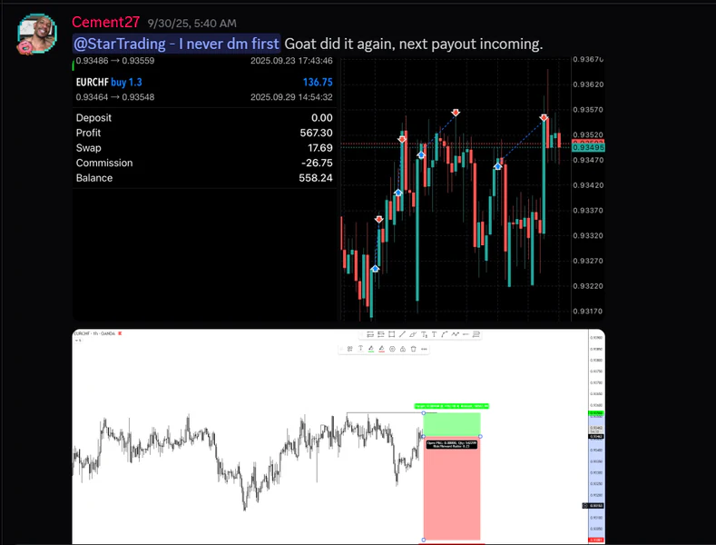Image resolution: width=716 pixels, height=545 pixels.
Task: Open Cement27's profile avatar
Action: coord(37,34)
